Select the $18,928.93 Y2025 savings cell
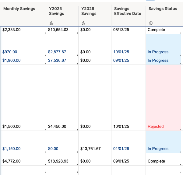 pyautogui.click(x=58, y=161)
